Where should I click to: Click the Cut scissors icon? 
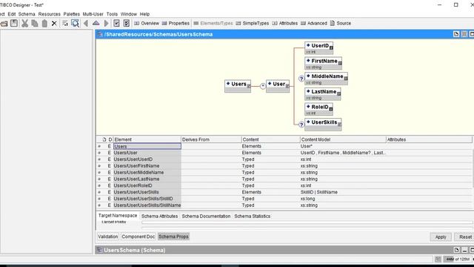pyautogui.click(x=24, y=23)
